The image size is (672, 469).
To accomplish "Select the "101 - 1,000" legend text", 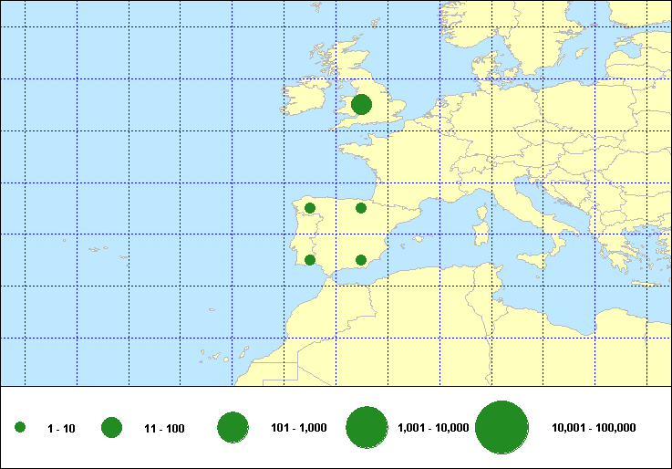I will tap(299, 428).
